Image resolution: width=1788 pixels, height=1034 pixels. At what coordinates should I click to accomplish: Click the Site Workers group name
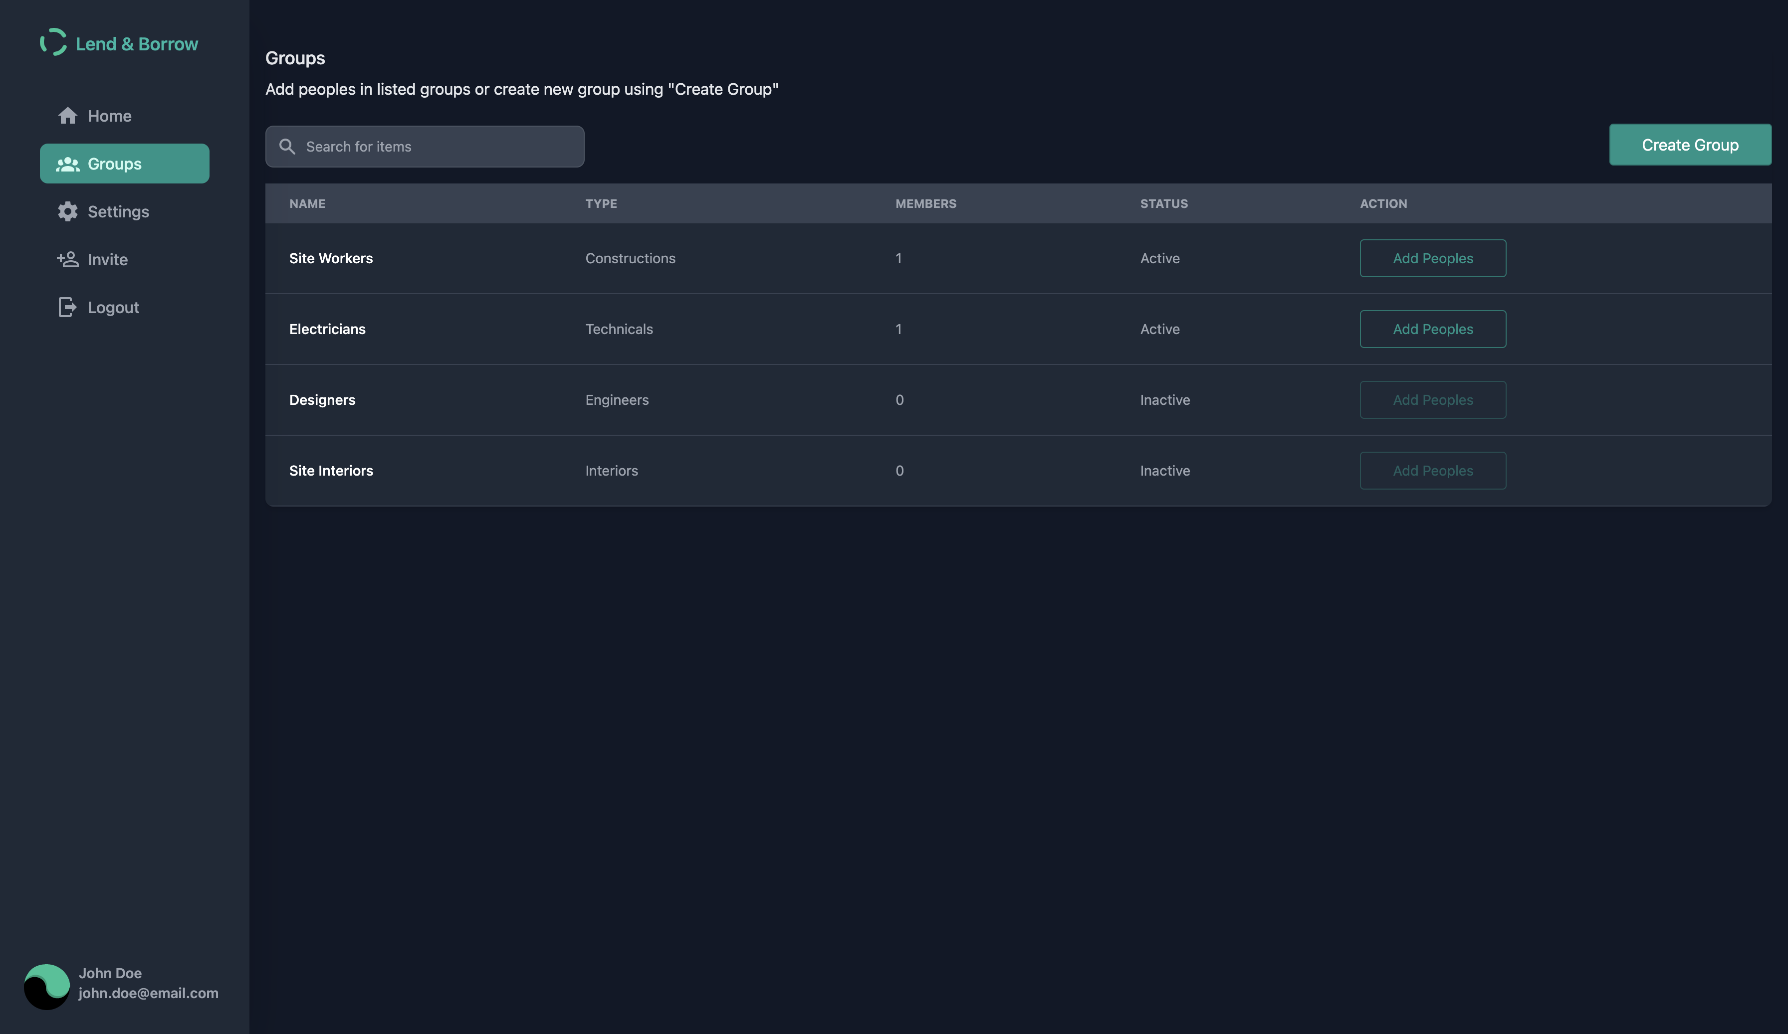click(331, 258)
